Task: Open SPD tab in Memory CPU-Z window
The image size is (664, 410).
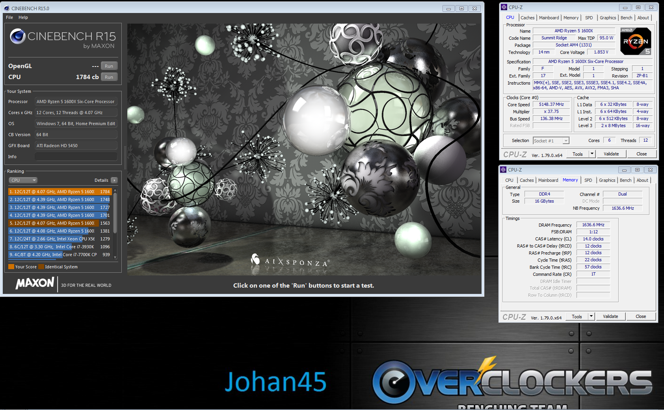Action: 588,180
